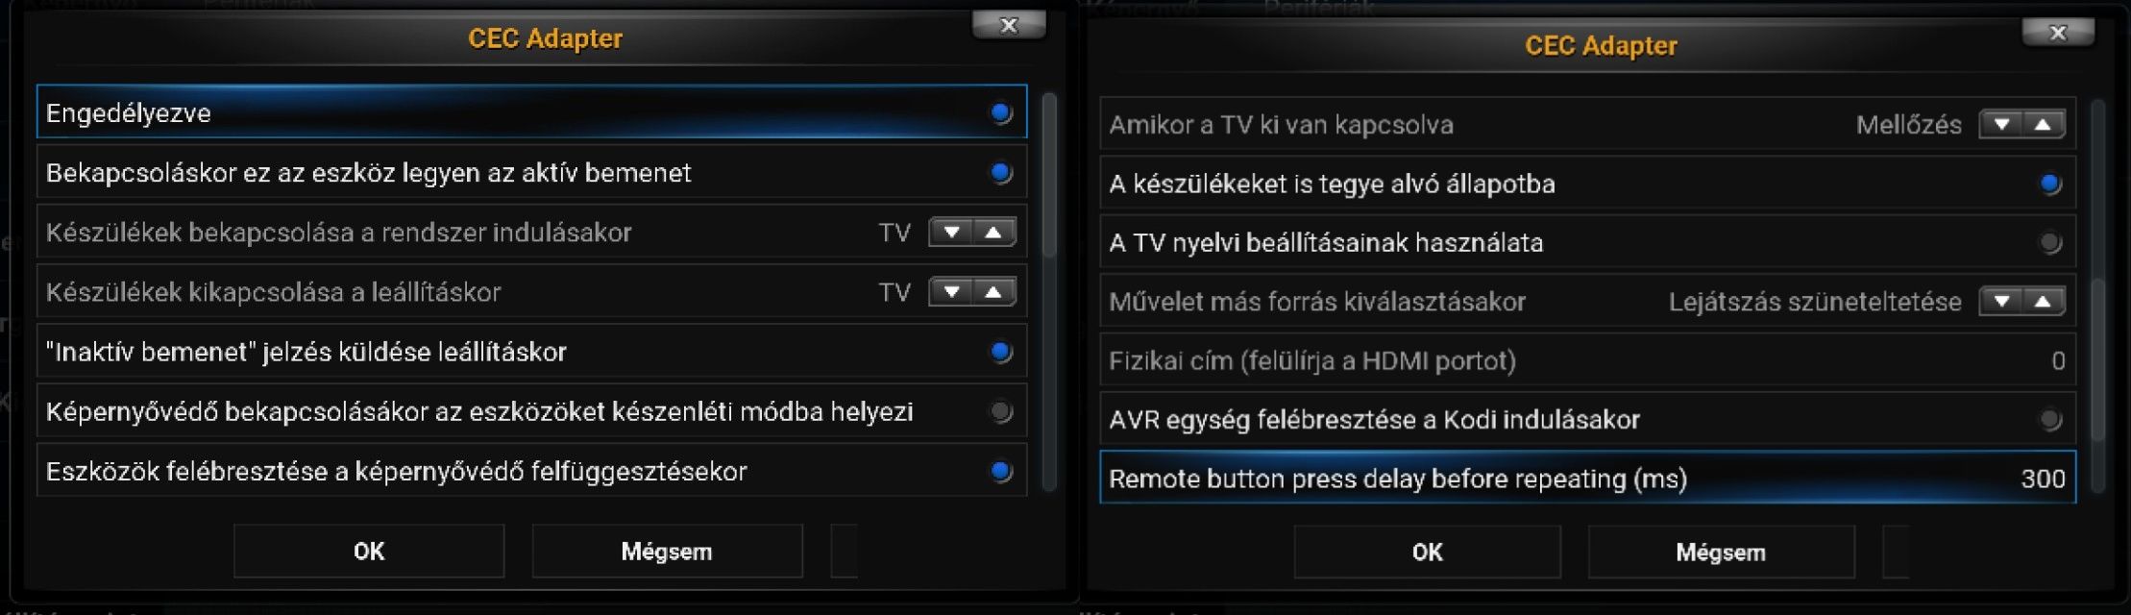Enable 'Képernyővédő bekapcsolásákor' standby option
This screenshot has height=615, width=2131.
(1001, 411)
